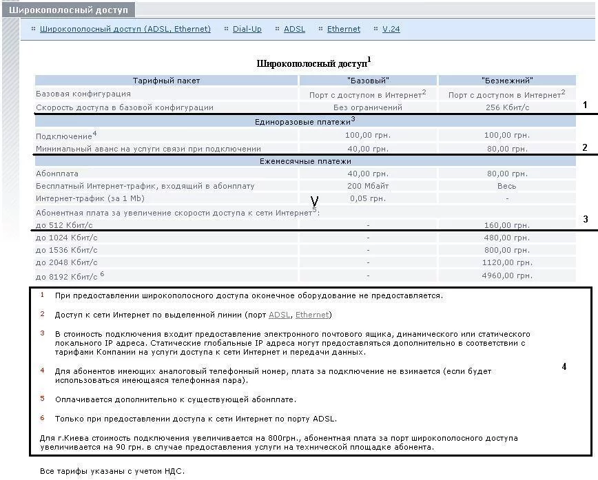Select the 4960,00 грн. price cell
Screen dimensions: 598x480
tap(507, 275)
